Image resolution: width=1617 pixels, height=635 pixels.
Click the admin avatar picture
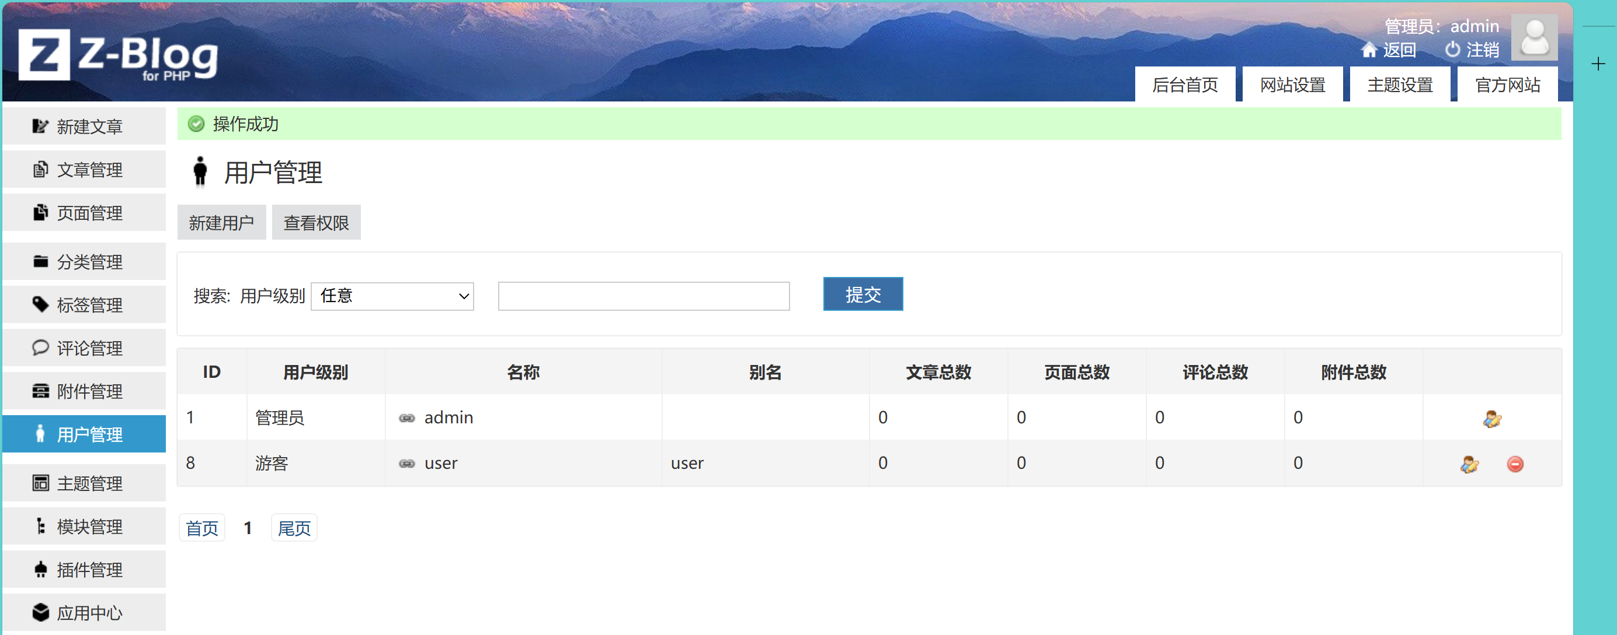tap(1533, 38)
